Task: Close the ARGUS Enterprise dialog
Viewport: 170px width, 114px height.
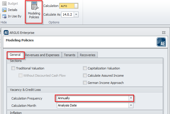Action: pyautogui.click(x=164, y=33)
